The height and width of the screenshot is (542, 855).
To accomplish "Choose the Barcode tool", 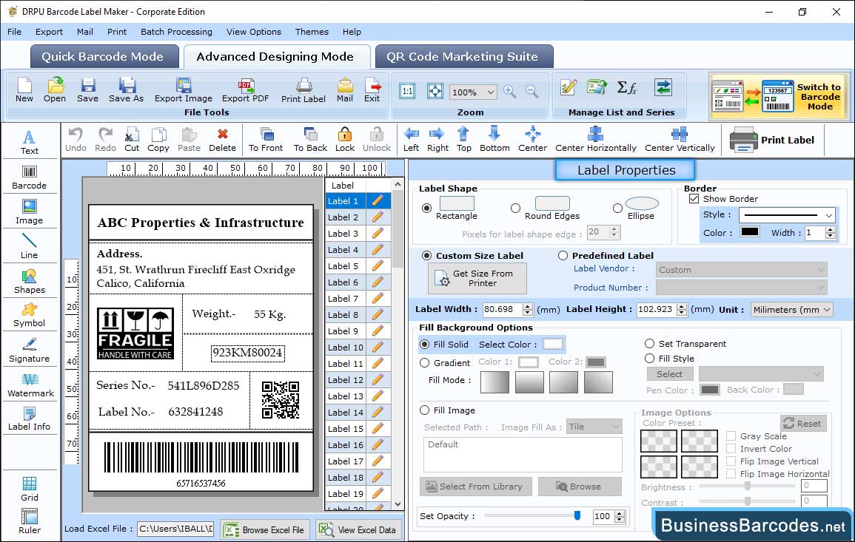I will point(30,177).
